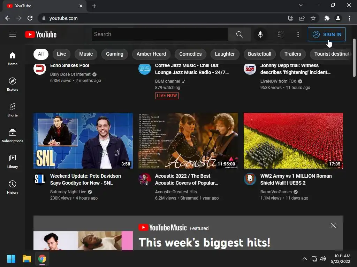Open File Explorer from taskbar
This screenshot has width=357, height=267.
tap(26, 259)
